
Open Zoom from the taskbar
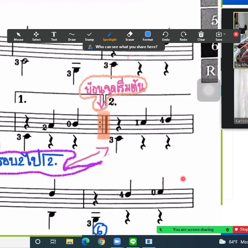coord(117,241)
